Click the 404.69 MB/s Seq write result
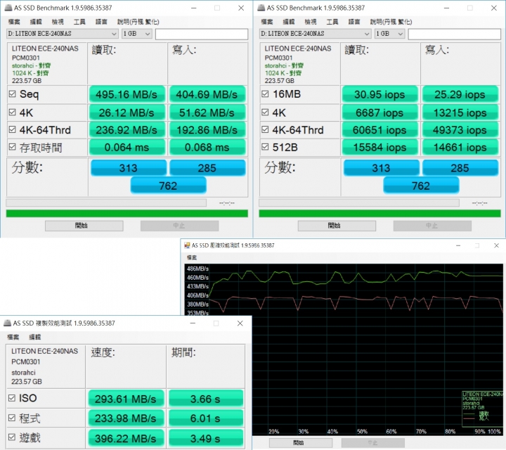506x450 pixels. coord(207,94)
